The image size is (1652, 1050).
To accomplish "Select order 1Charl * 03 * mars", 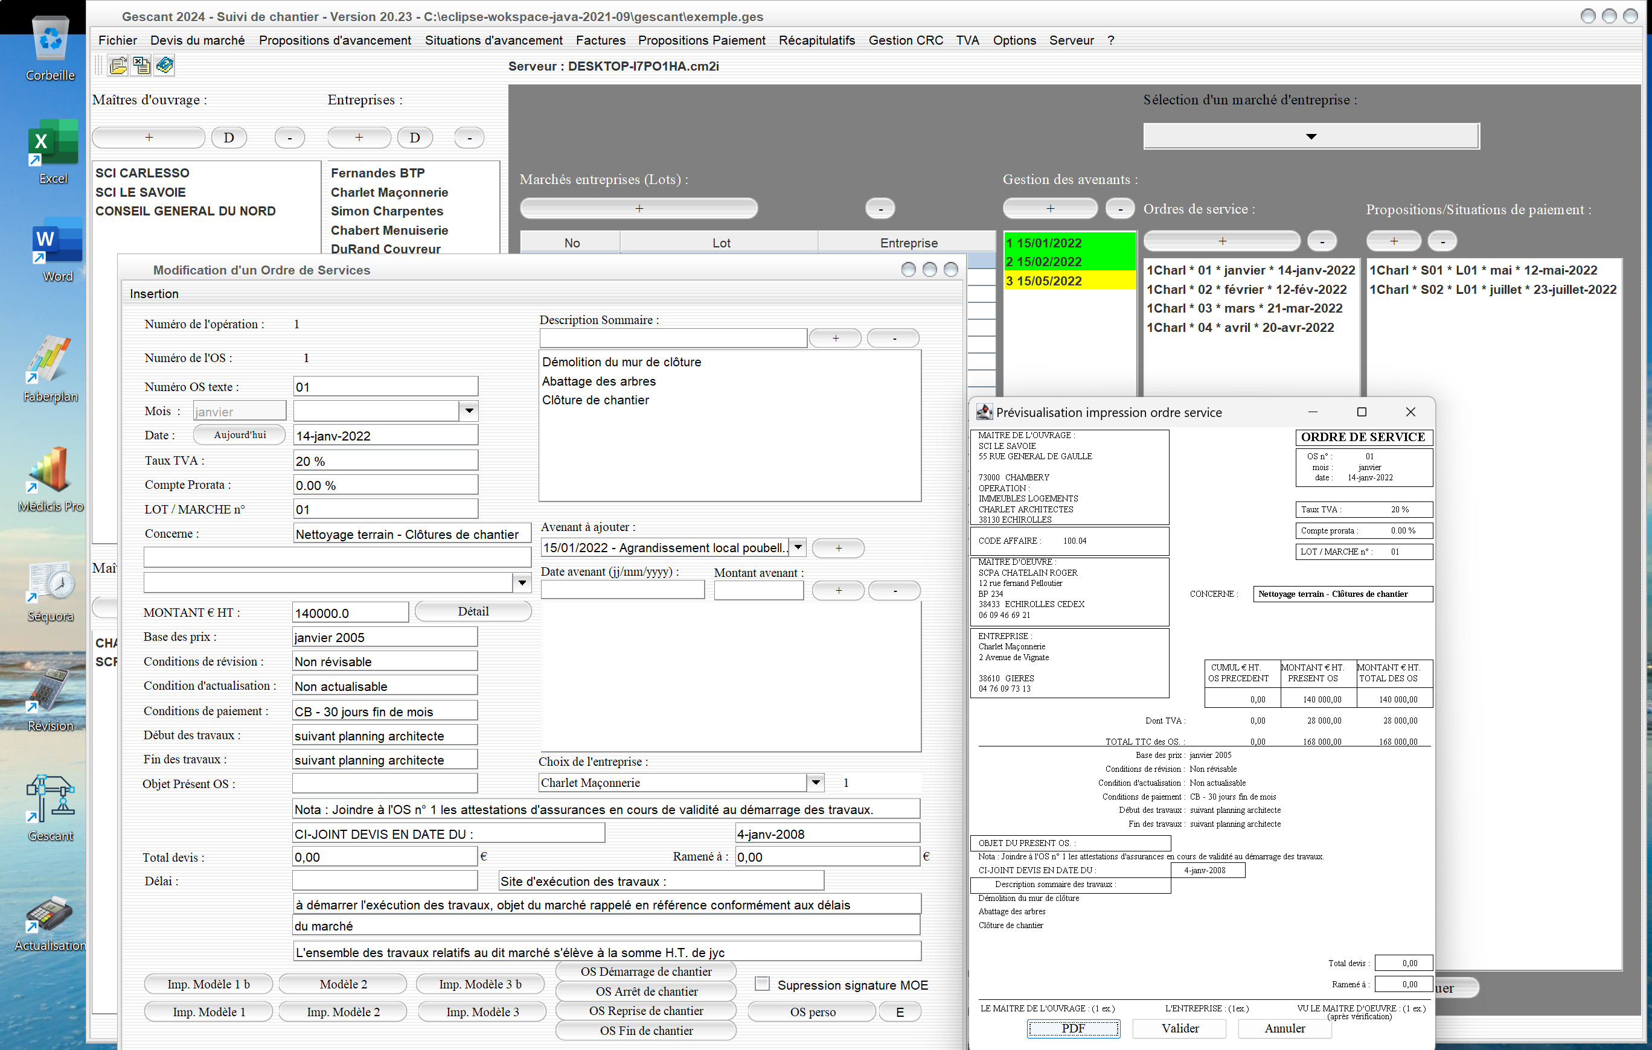I will (1244, 308).
